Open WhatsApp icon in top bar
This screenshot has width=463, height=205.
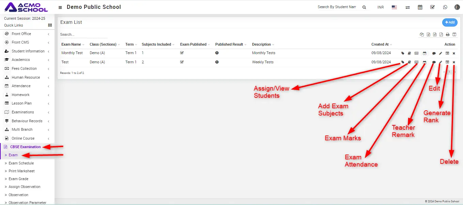[445, 7]
